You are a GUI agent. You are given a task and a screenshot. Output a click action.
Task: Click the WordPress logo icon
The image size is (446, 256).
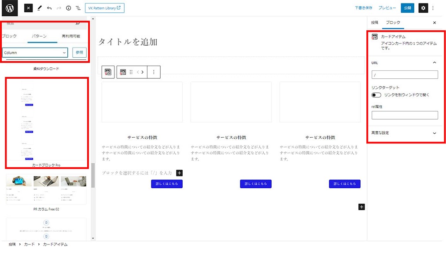pos(10,8)
